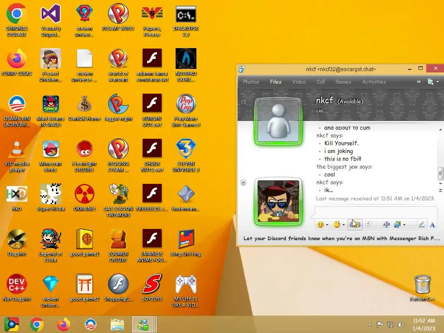This screenshot has width=444, height=333.
Task: Select the Super Hilda desktop icon
Action: click(50, 198)
